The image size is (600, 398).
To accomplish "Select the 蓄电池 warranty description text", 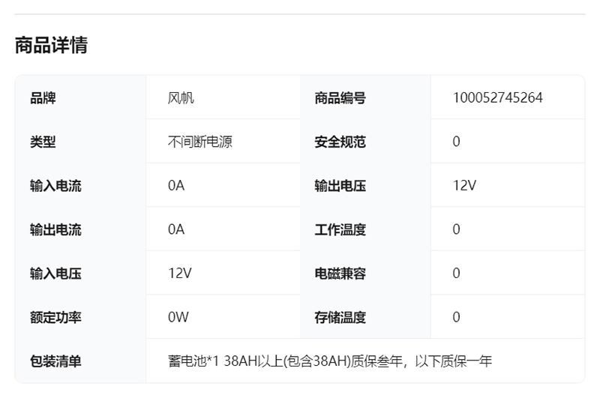I will tap(329, 361).
